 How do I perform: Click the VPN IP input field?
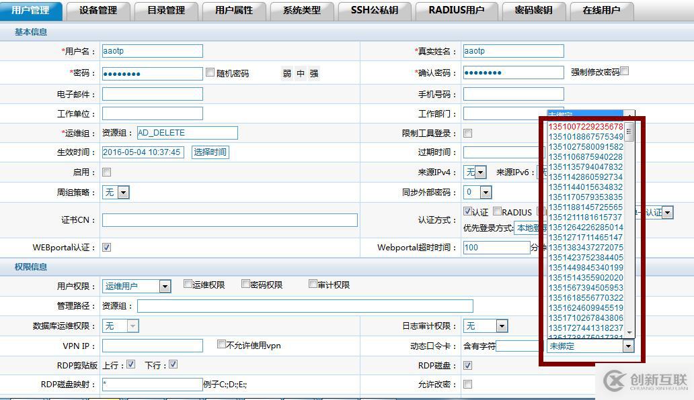pos(152,346)
